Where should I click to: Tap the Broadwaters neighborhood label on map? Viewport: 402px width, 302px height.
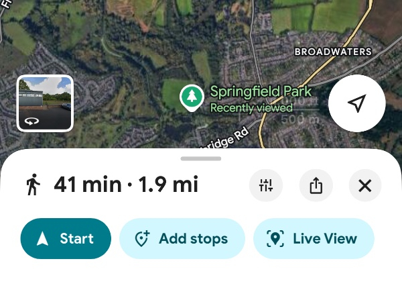click(x=333, y=52)
